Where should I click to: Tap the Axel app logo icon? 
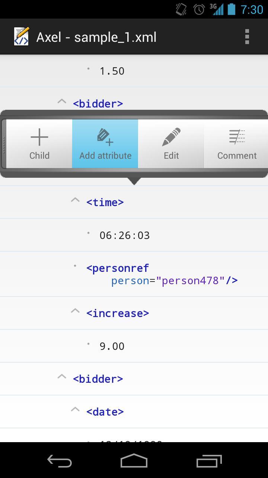click(21, 36)
